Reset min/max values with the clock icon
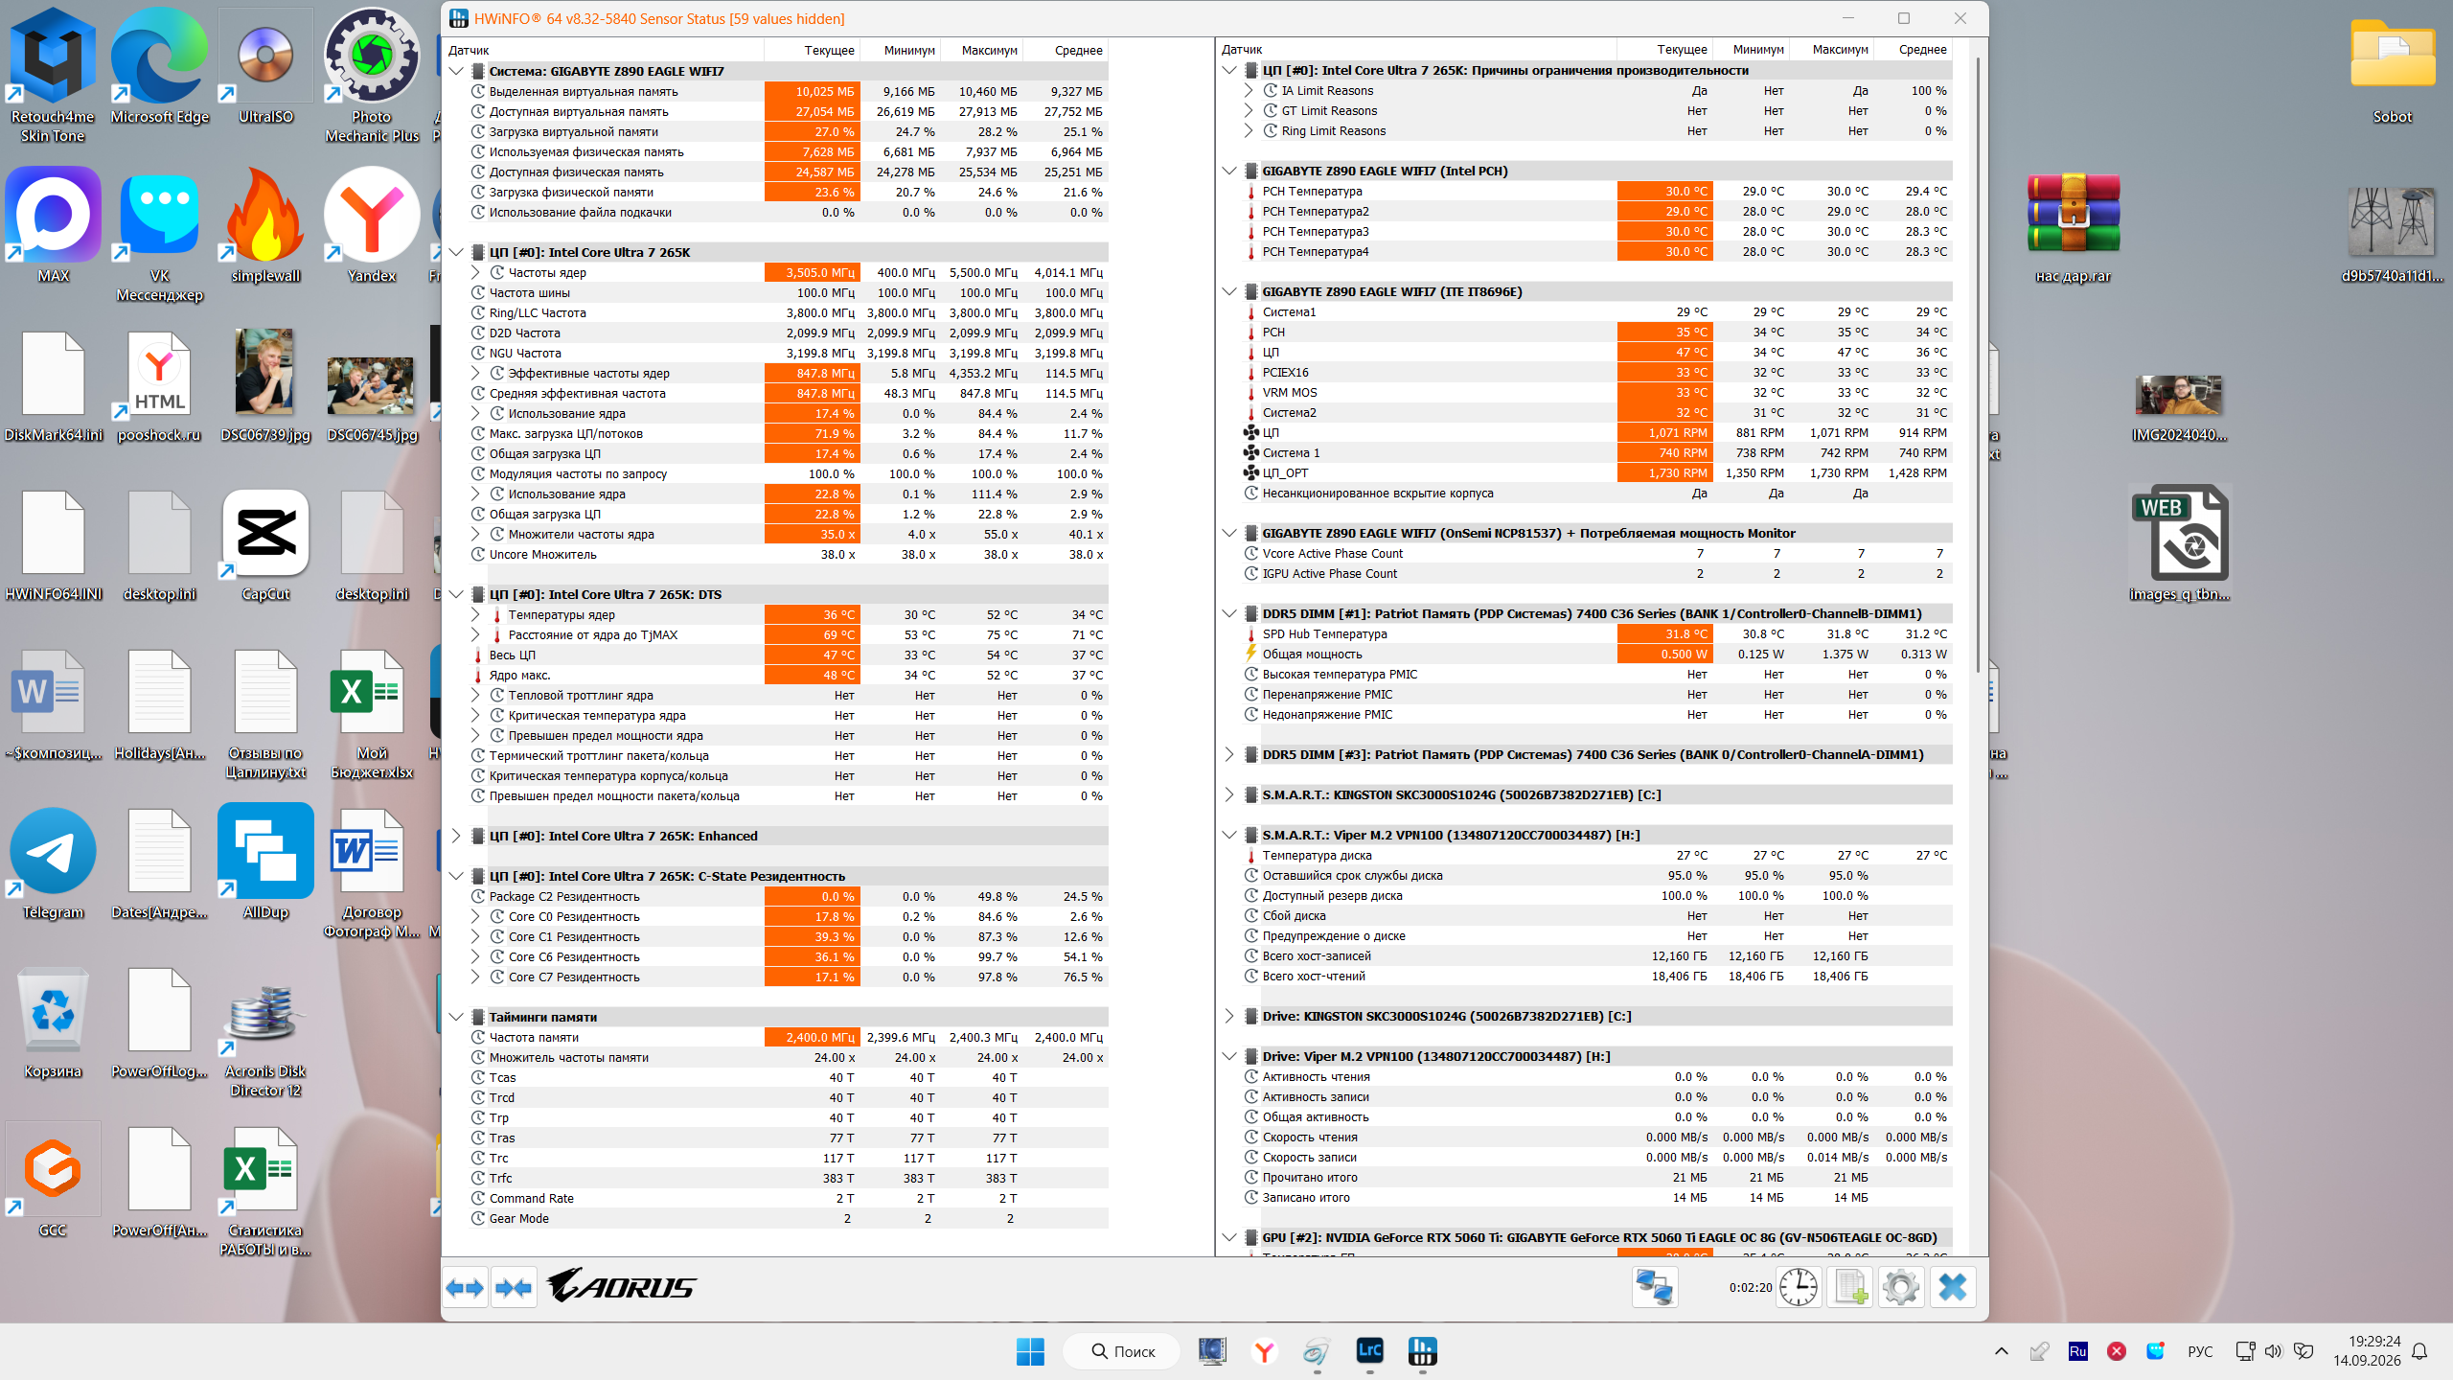Screen dimensions: 2453x1380 click(1799, 1287)
